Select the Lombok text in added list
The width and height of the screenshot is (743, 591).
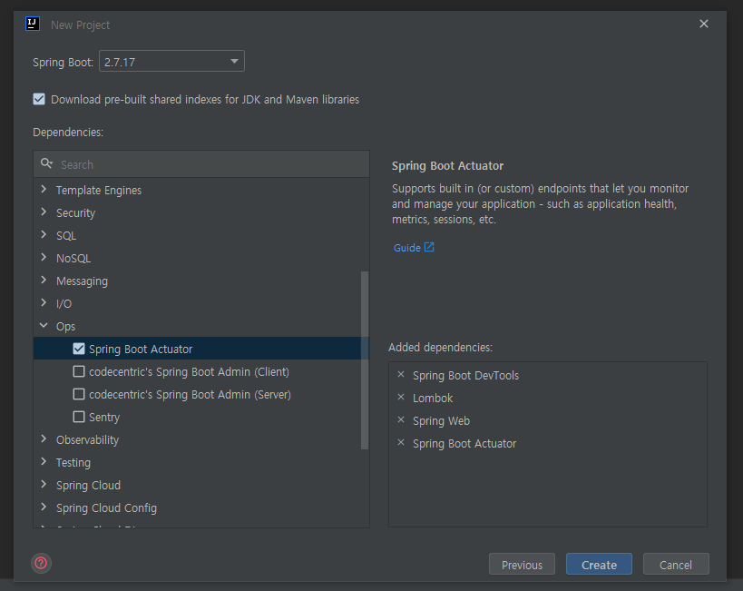click(x=433, y=399)
